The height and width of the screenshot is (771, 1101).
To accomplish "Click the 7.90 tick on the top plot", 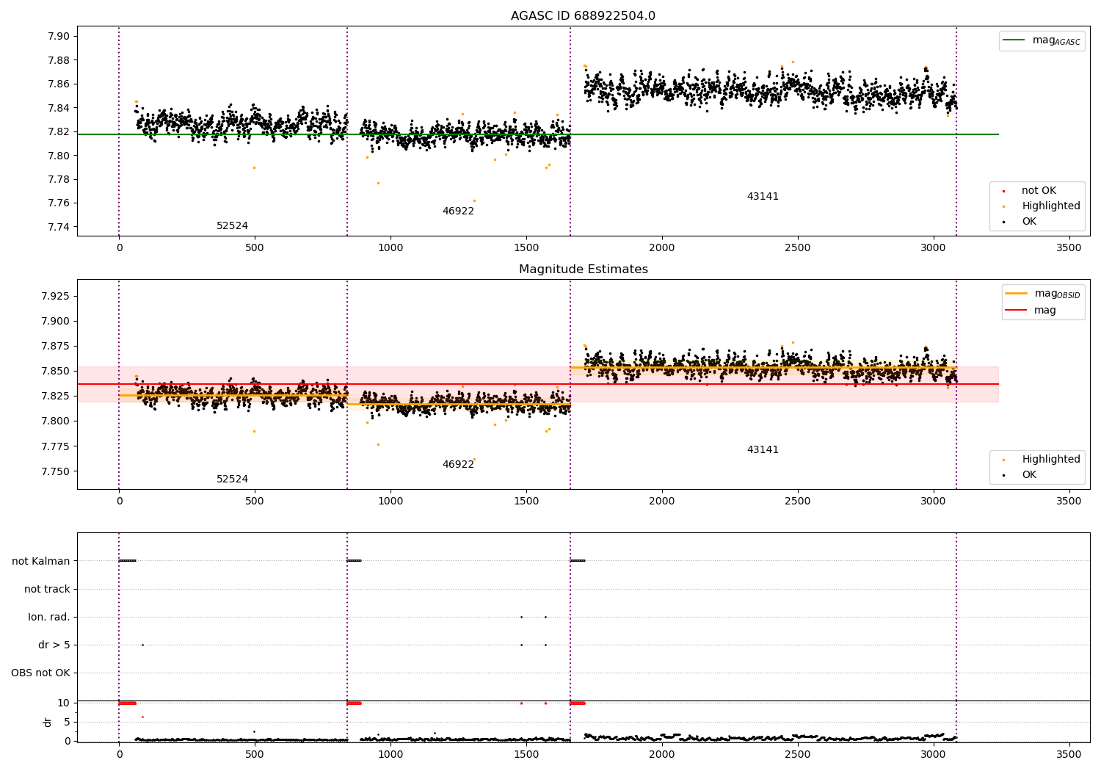I will click(x=58, y=37).
